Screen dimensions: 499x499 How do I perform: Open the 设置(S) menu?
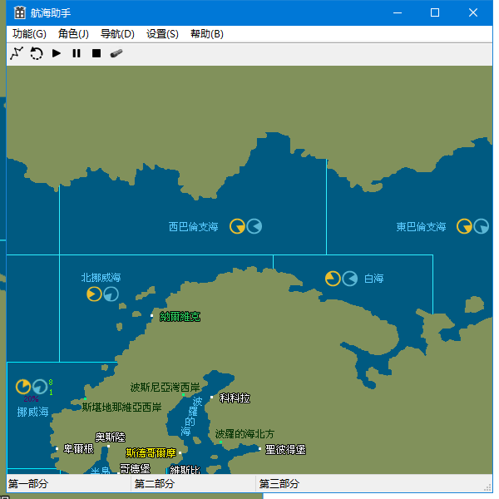[162, 34]
